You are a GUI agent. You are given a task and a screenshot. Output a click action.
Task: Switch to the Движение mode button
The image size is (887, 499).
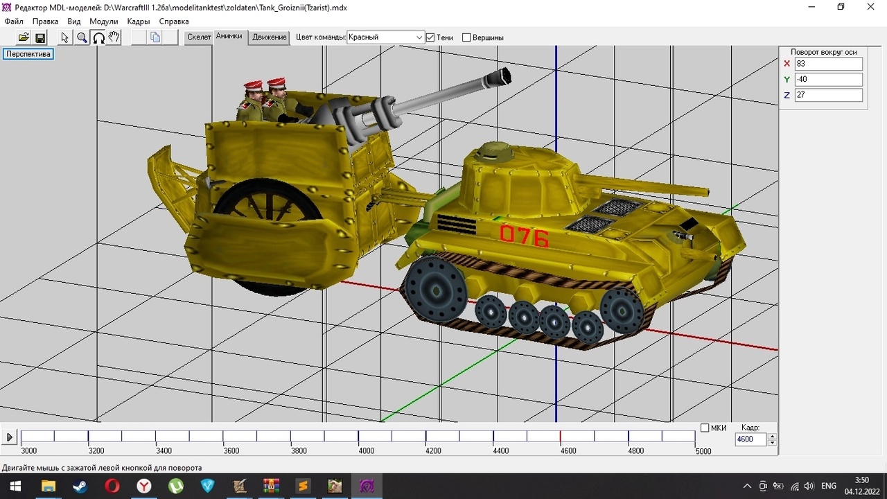270,37
